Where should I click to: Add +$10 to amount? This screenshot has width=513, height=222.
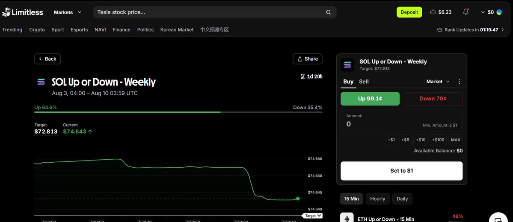click(x=421, y=140)
